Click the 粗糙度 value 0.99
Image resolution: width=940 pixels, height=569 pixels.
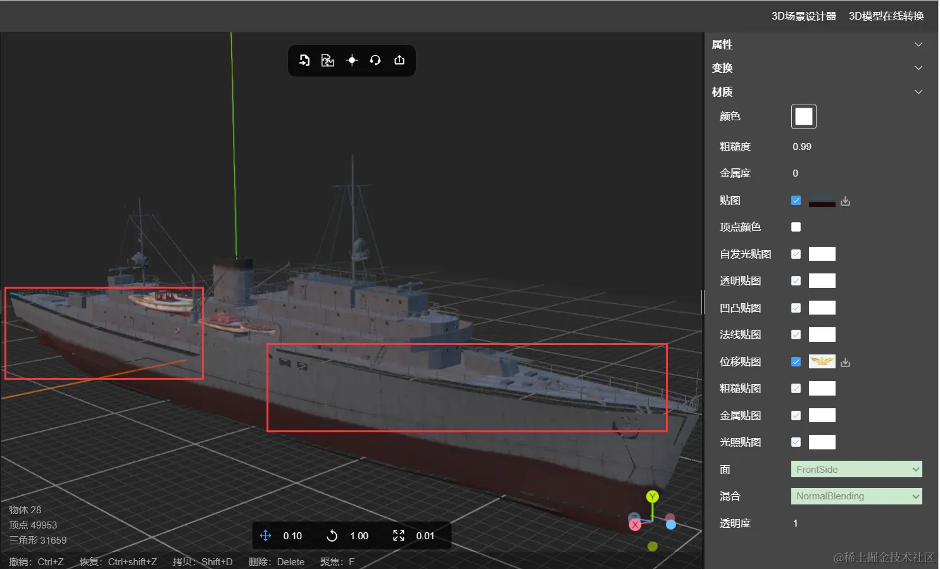click(x=802, y=147)
